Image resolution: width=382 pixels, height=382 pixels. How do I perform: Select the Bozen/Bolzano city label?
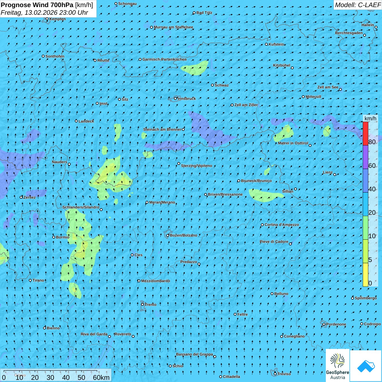coord(183,235)
